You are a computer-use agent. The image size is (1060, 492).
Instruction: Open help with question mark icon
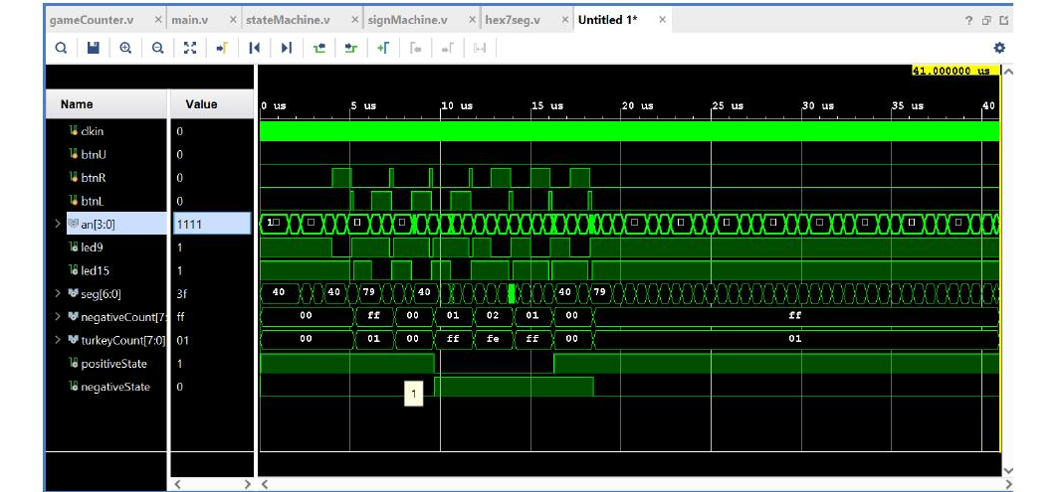tap(968, 21)
